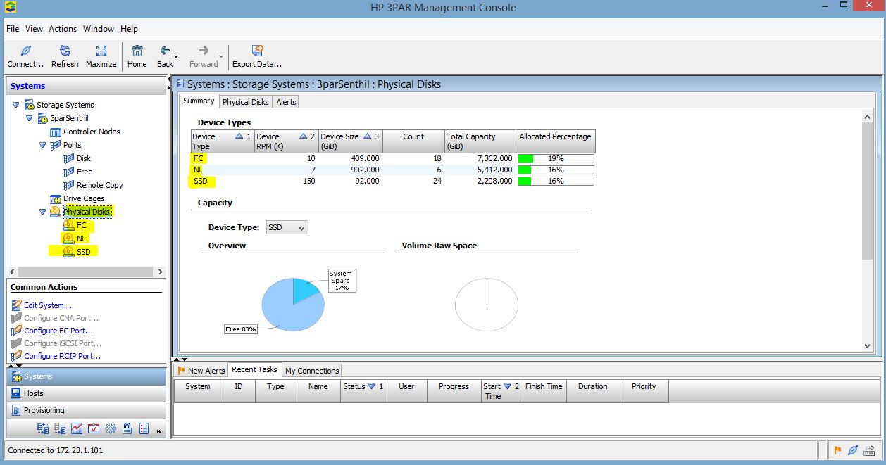Open the performance chart icon below the panel list
This screenshot has width=886, height=465.
[x=76, y=428]
